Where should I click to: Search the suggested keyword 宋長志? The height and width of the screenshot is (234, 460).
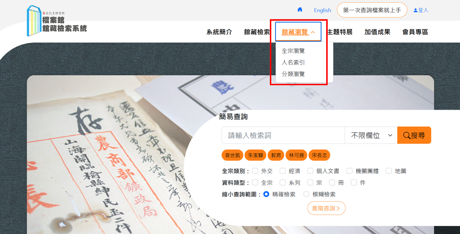click(x=319, y=155)
